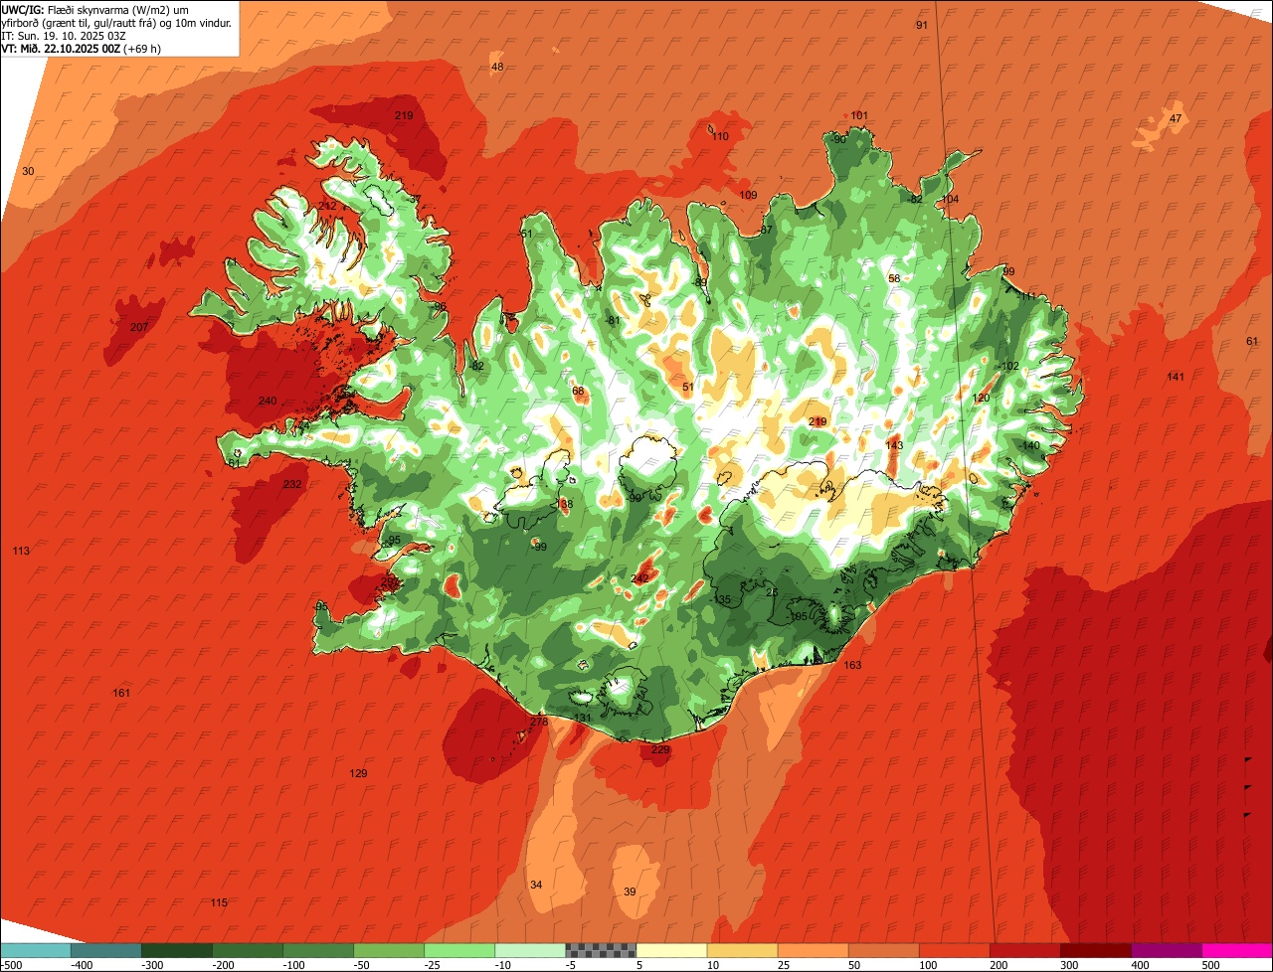1273x972 pixels.
Task: Select the pale yellow 5 to 10 swatch
Action: coord(671,950)
